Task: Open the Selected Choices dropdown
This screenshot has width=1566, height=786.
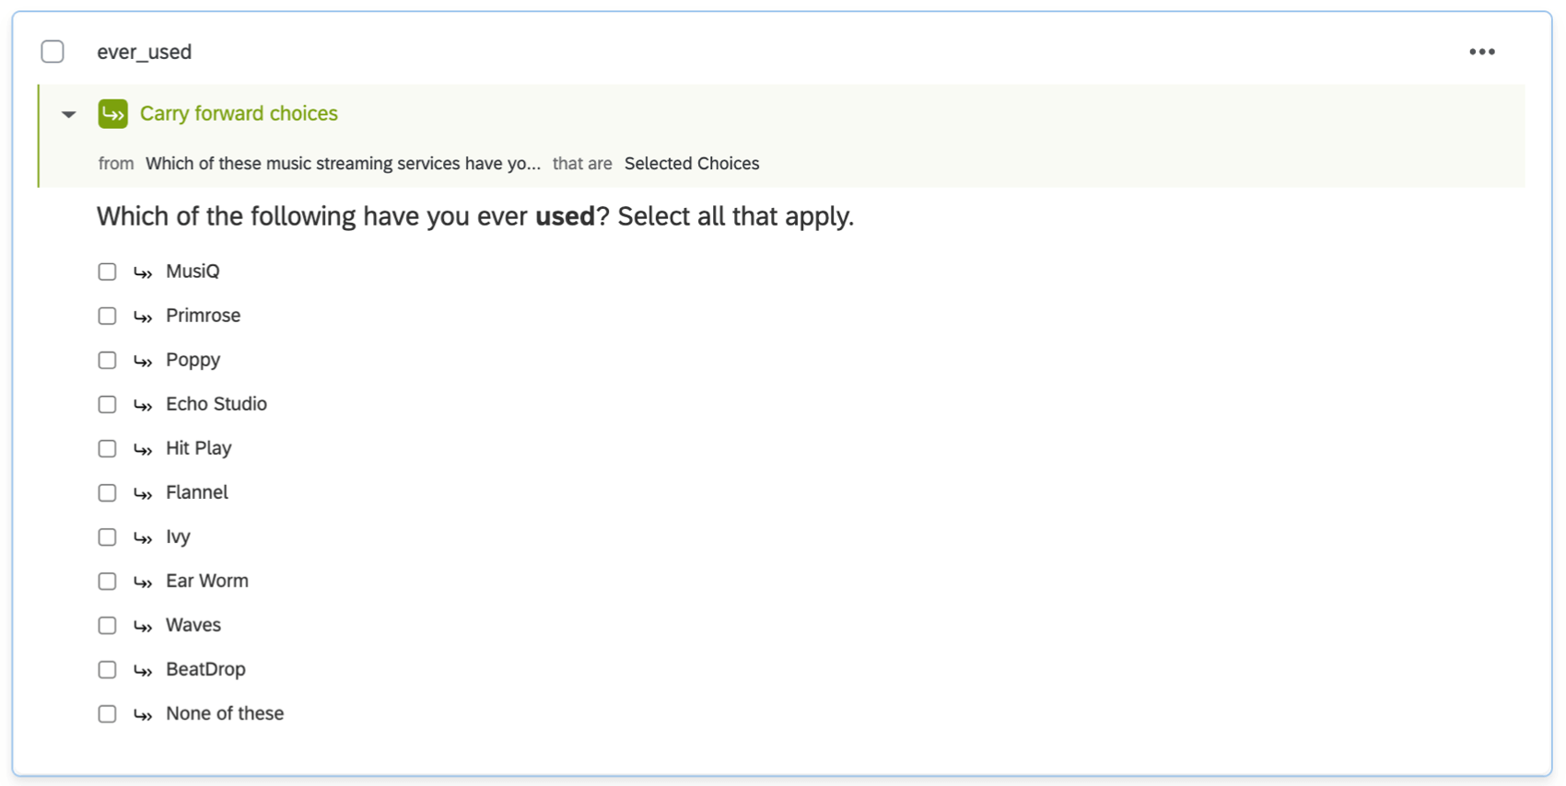Action: pyautogui.click(x=692, y=164)
